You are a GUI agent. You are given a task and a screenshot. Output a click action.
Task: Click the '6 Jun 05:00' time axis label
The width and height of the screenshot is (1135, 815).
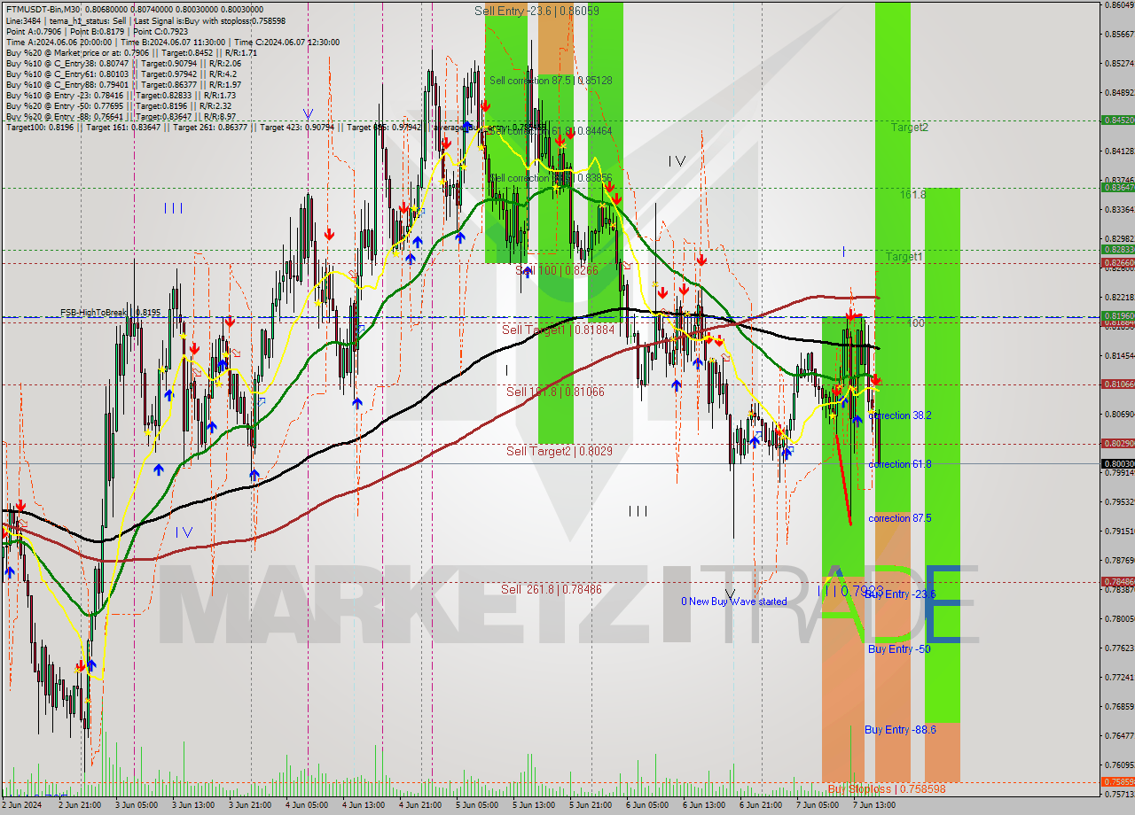646,806
